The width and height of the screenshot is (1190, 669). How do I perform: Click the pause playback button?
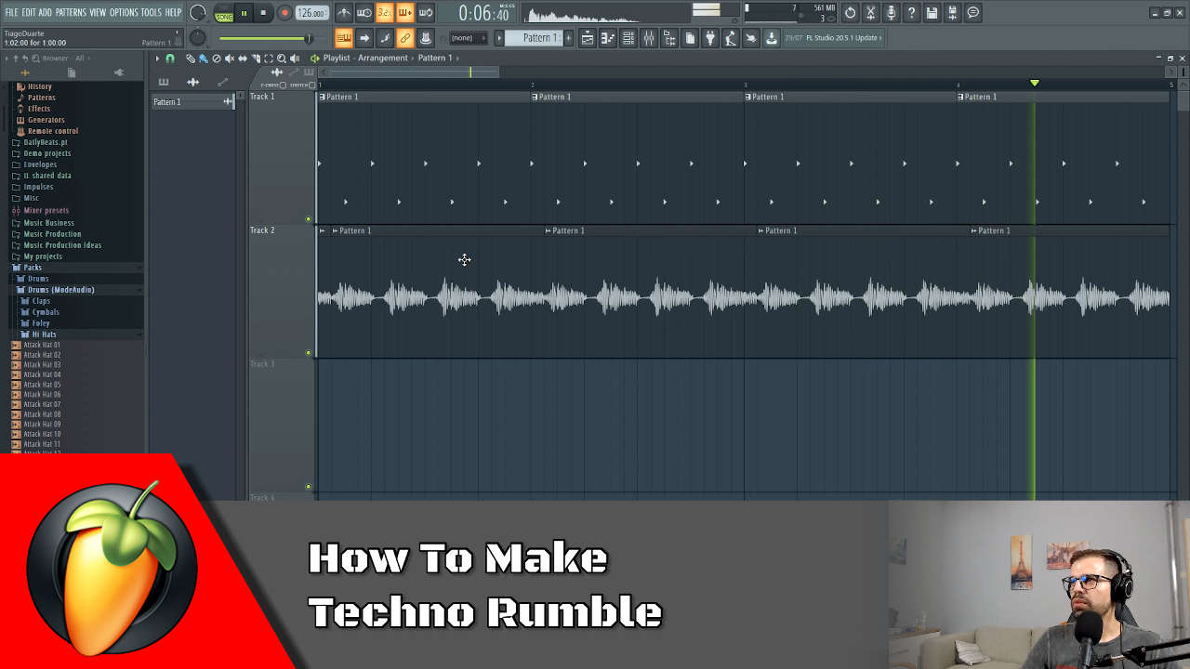pyautogui.click(x=244, y=13)
